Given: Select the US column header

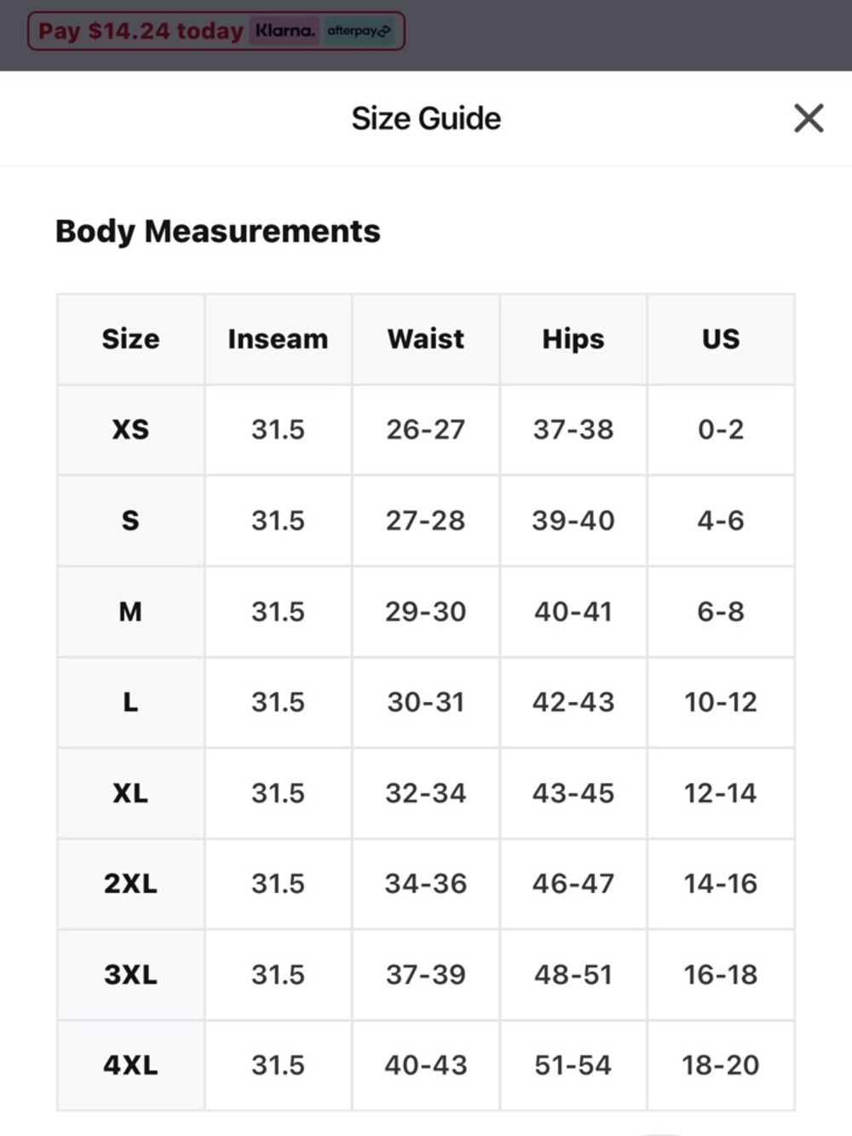Looking at the screenshot, I should (x=721, y=339).
